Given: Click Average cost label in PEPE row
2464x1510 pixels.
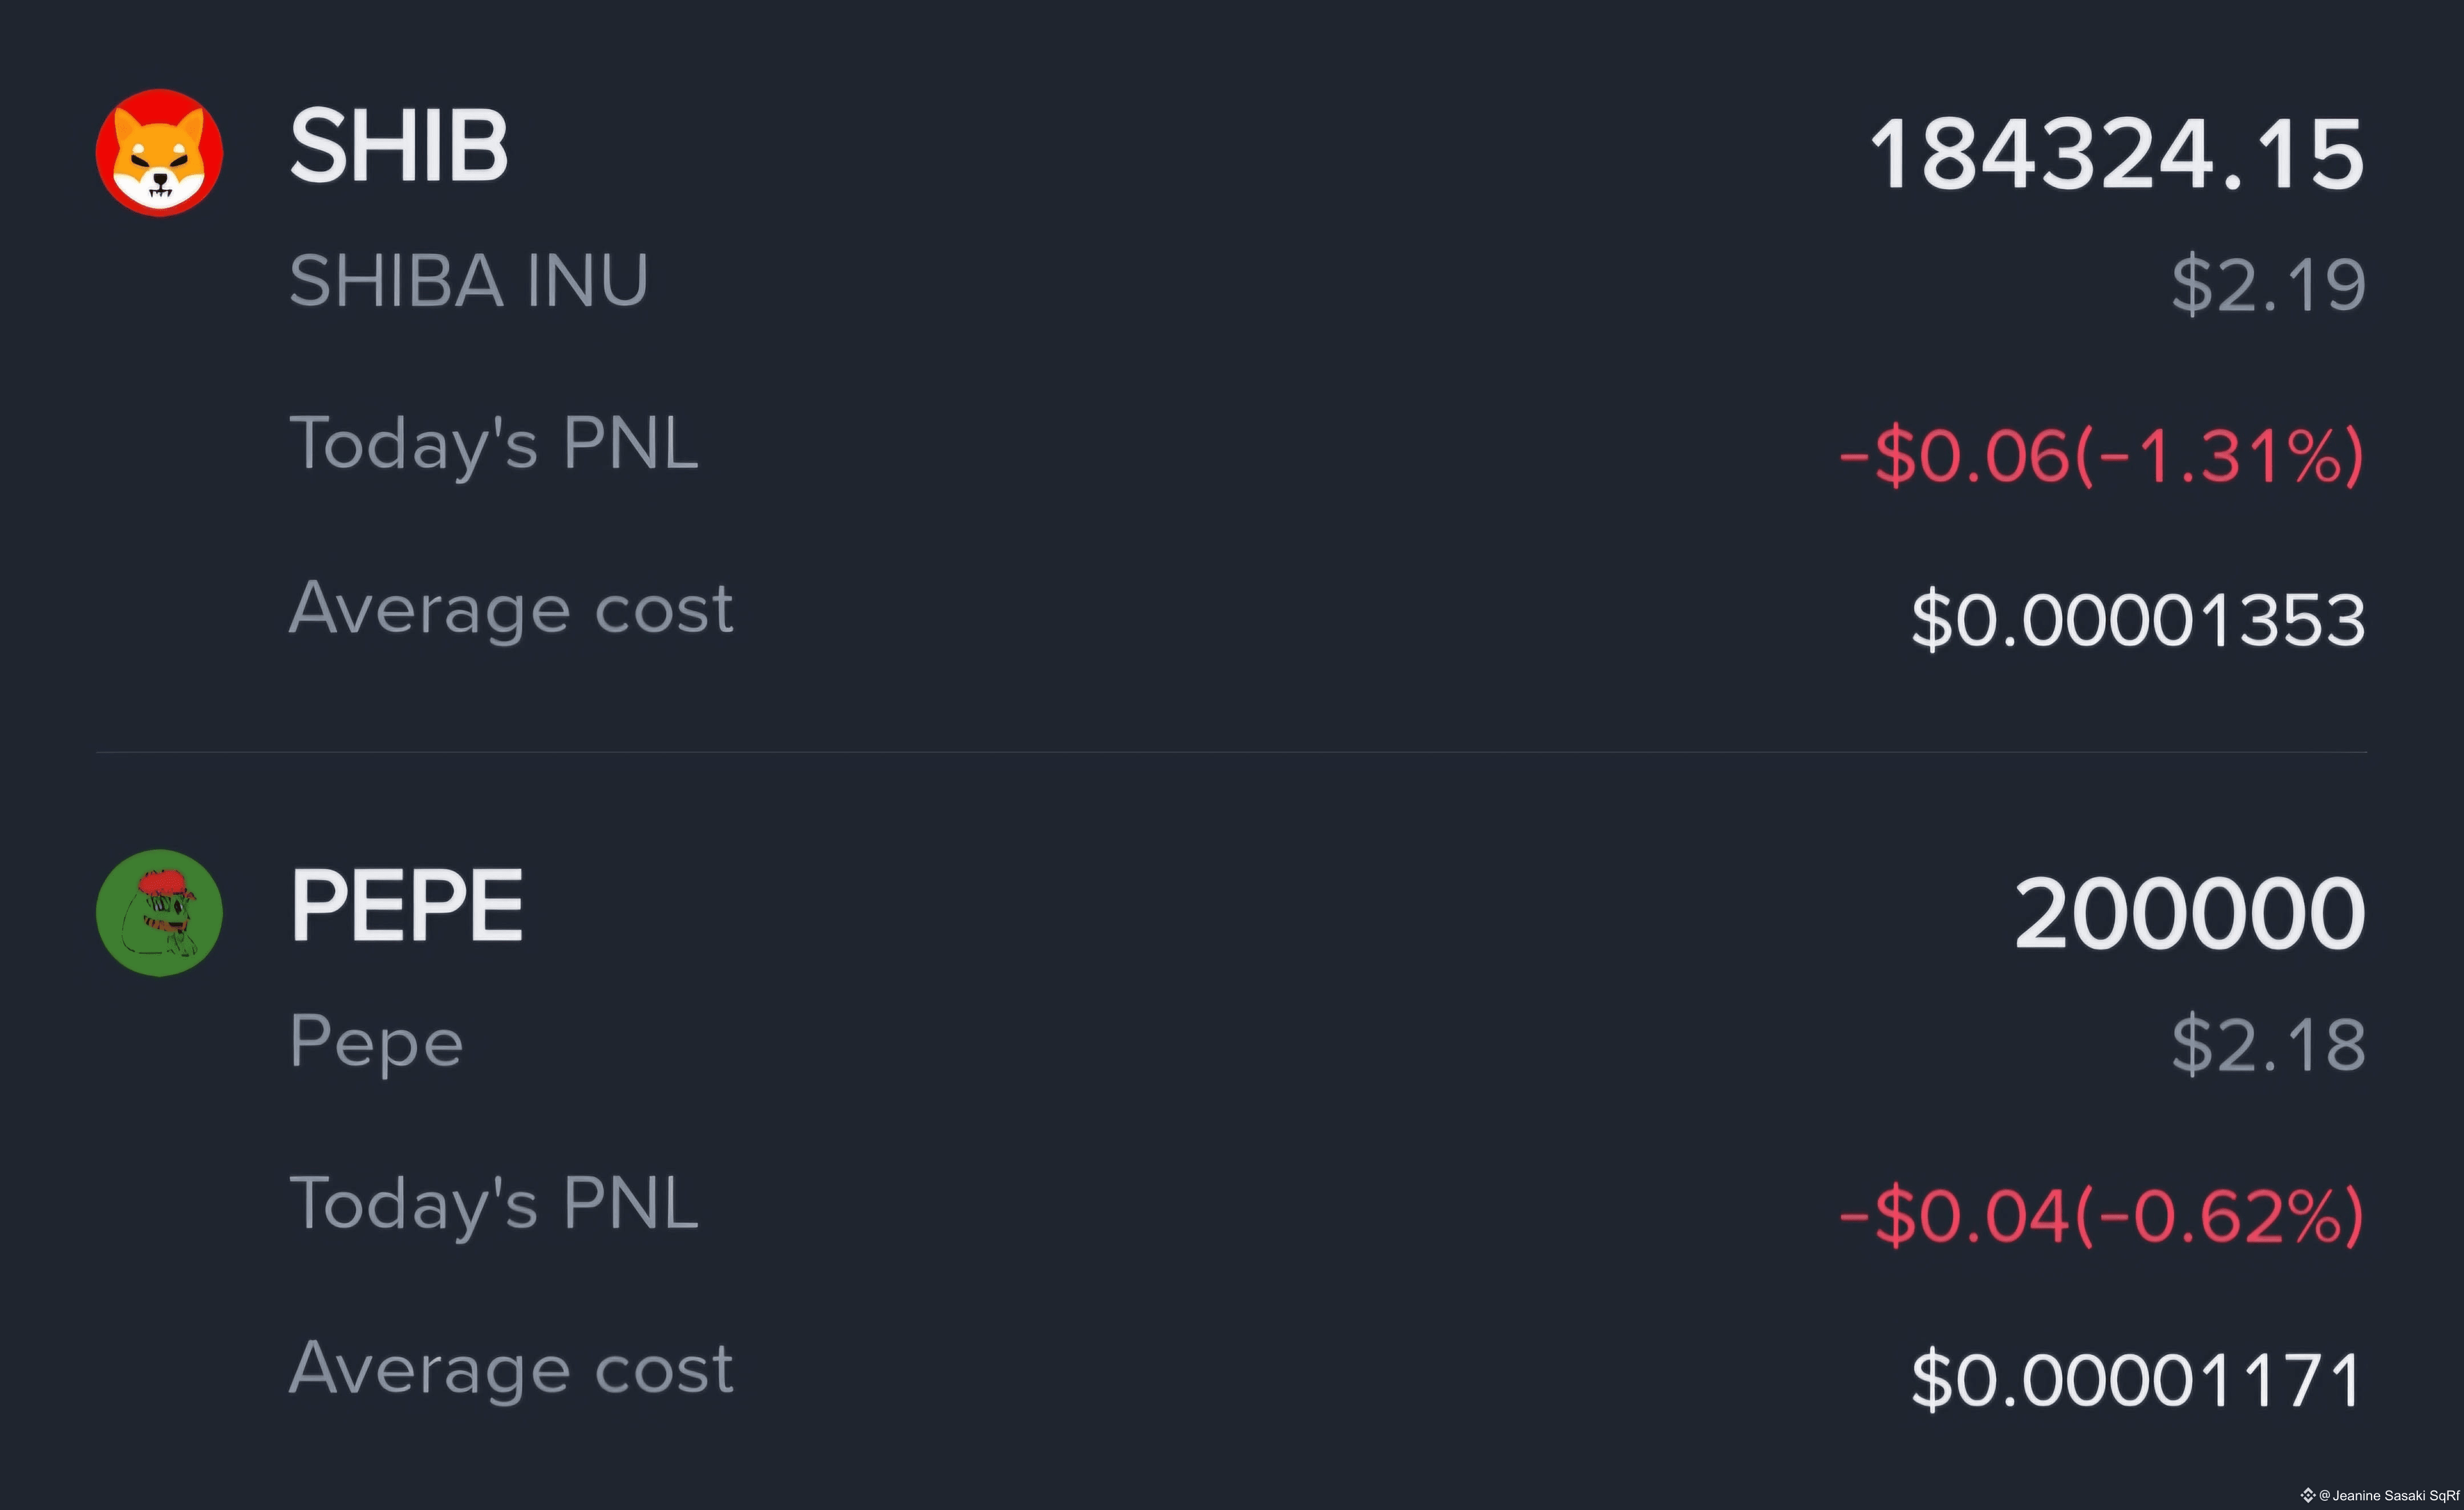Looking at the screenshot, I should (511, 1368).
